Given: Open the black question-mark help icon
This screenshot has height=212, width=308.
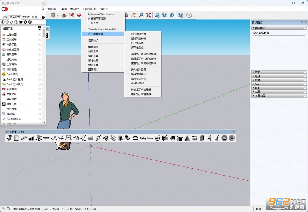Looking at the screenshot, I should (x=43, y=17).
